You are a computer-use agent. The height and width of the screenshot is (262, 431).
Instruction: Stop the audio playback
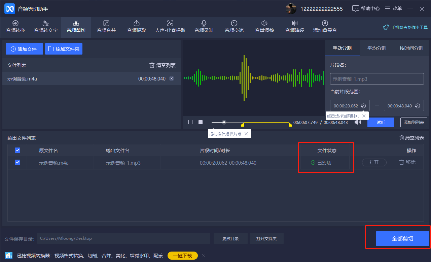(x=201, y=122)
